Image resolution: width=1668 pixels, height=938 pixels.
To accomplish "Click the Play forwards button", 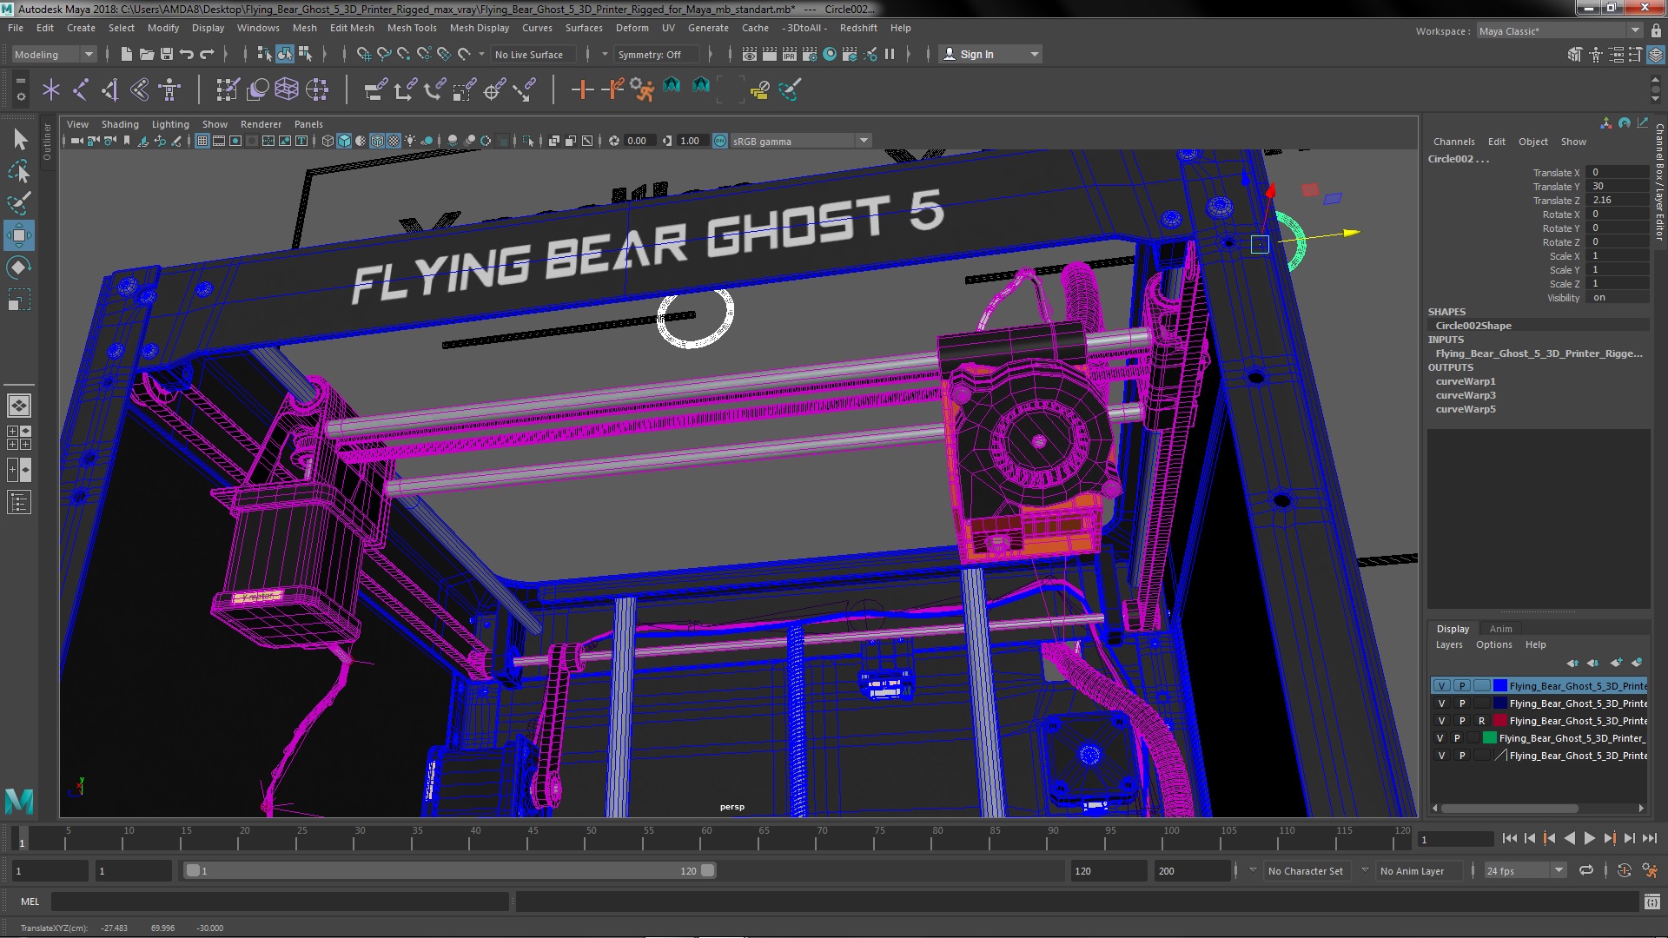I will (1589, 838).
